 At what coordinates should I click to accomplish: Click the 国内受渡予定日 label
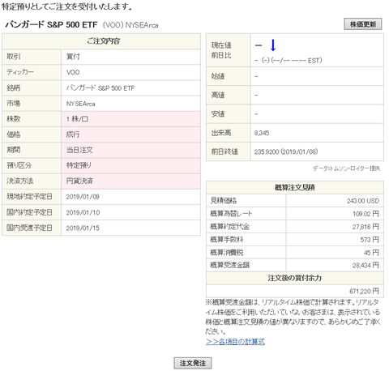click(x=29, y=228)
